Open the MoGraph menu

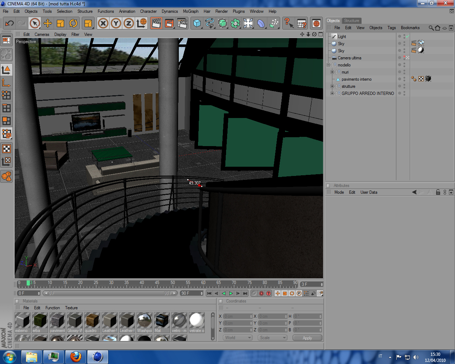191,11
